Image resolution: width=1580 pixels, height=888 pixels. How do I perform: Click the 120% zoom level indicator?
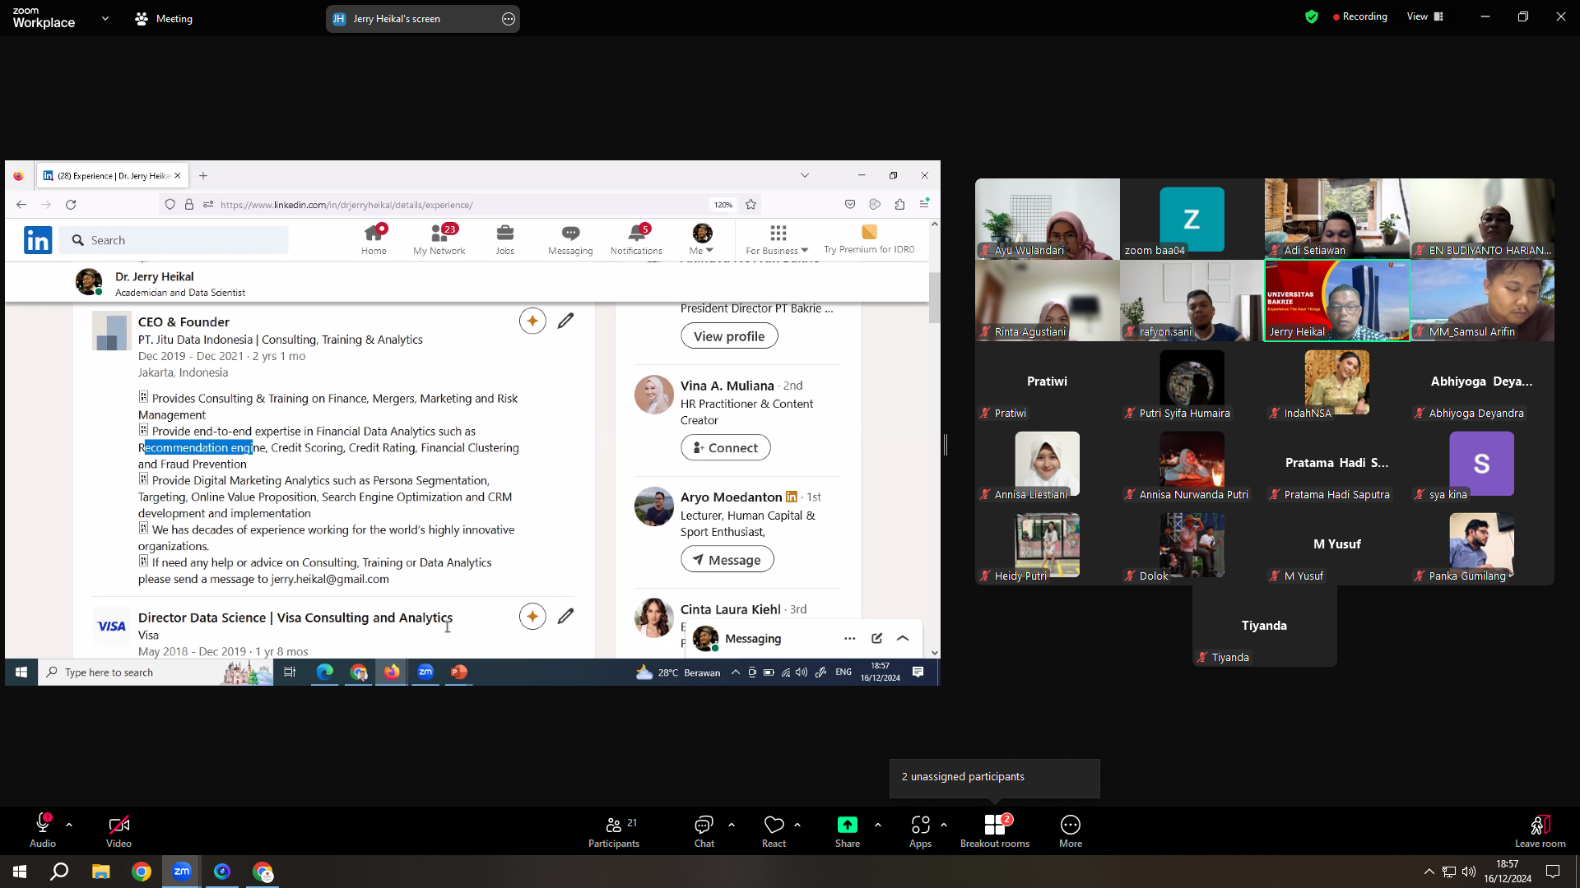(x=723, y=205)
